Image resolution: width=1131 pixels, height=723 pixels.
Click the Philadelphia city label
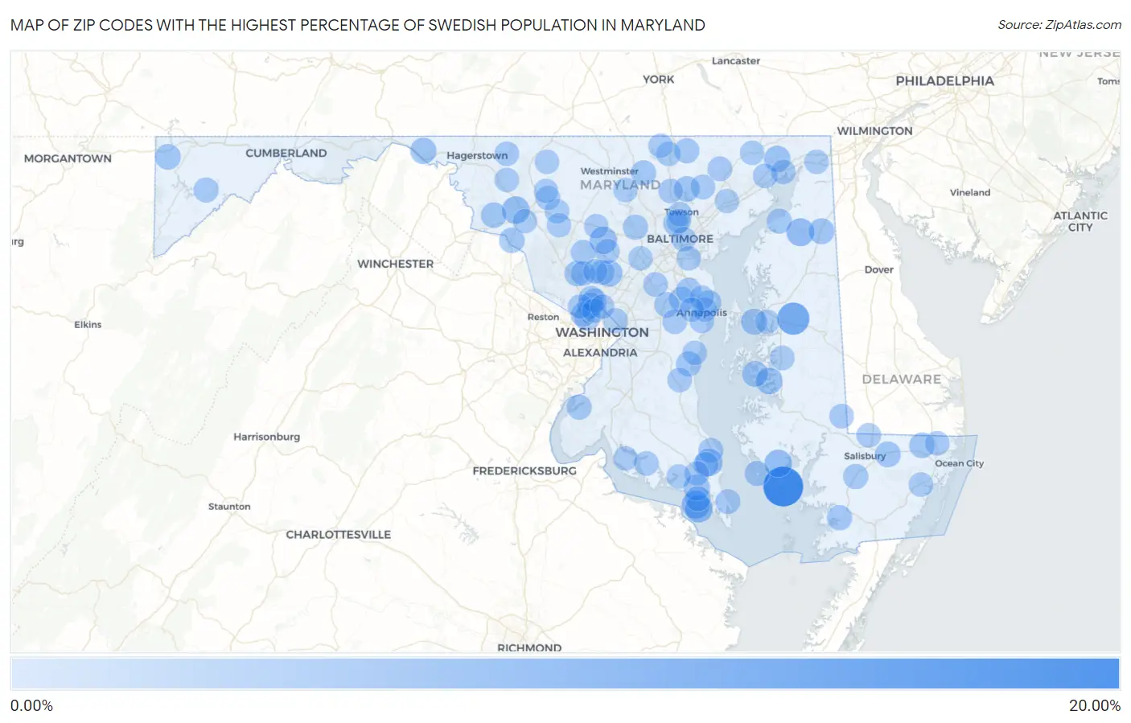[x=944, y=81]
